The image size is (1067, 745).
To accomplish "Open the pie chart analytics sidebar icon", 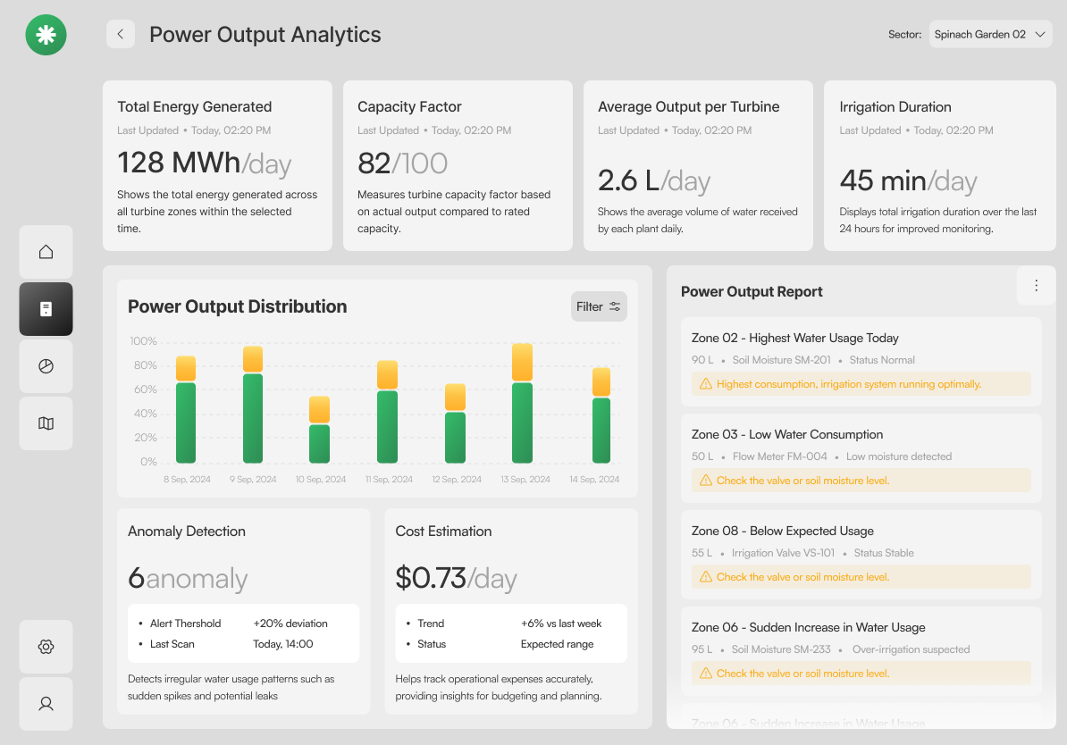I will click(x=46, y=366).
